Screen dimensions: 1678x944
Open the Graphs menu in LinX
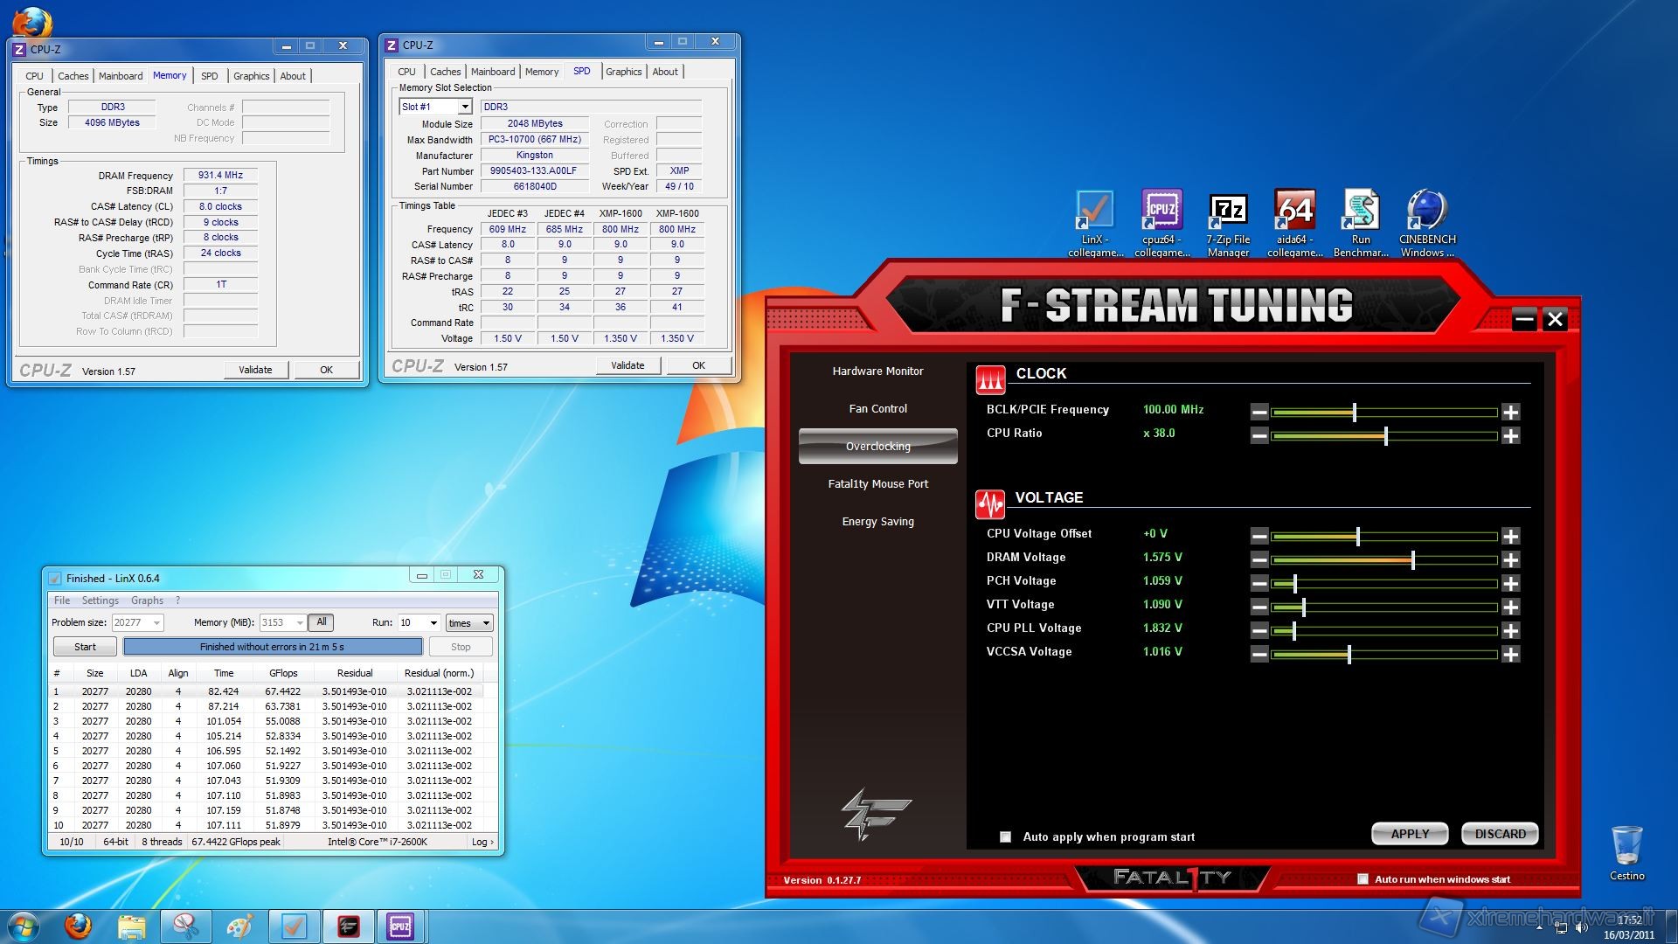tap(147, 600)
